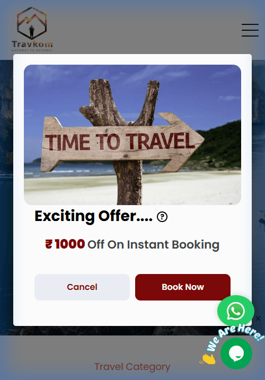Click the Book Now button
This screenshot has height=380, width=265.
[x=182, y=287]
